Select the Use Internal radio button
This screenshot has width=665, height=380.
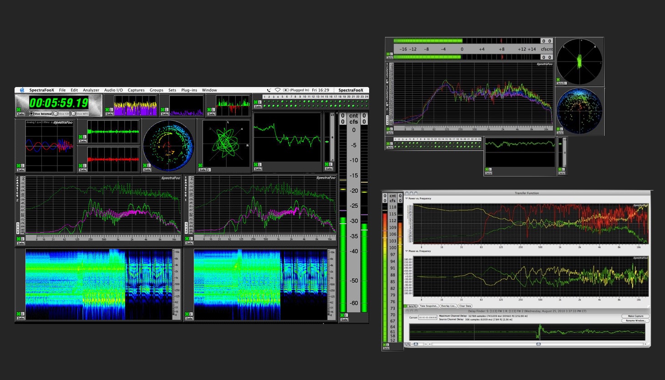31,113
